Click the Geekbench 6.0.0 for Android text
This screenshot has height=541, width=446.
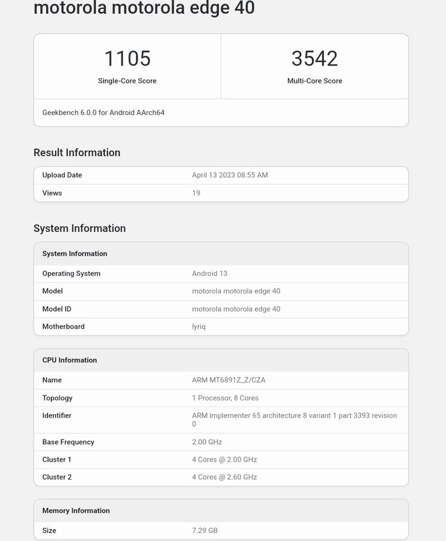coord(103,112)
